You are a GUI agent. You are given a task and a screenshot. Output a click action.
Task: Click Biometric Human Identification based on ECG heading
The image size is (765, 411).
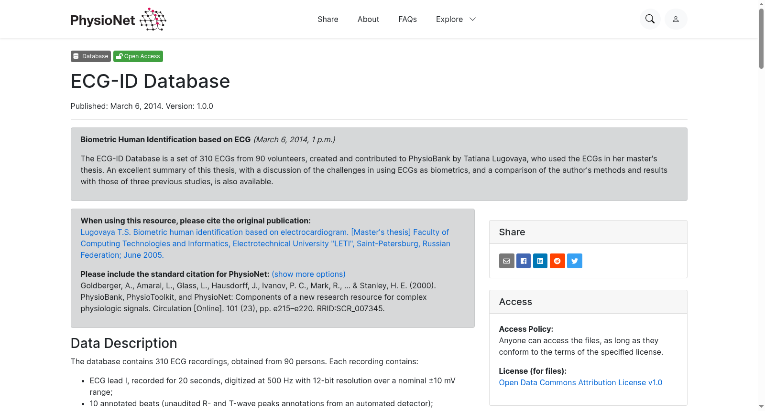coord(165,139)
